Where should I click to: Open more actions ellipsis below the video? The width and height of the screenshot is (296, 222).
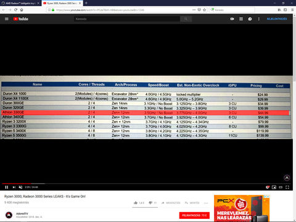coord(206,203)
